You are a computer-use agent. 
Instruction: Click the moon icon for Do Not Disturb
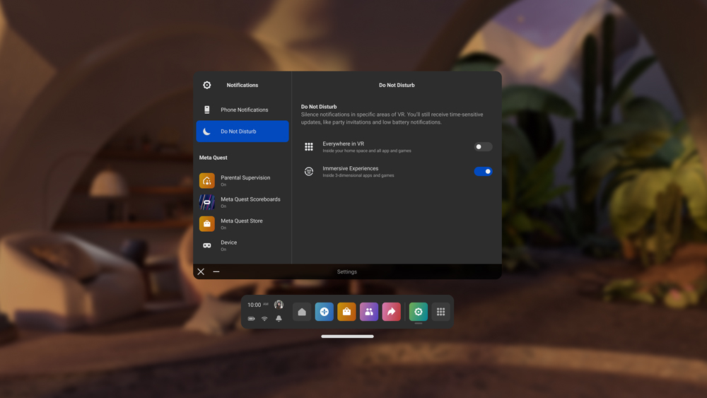point(207,131)
